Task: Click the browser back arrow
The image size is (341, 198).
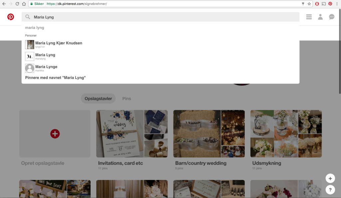Action: click(x=4, y=4)
